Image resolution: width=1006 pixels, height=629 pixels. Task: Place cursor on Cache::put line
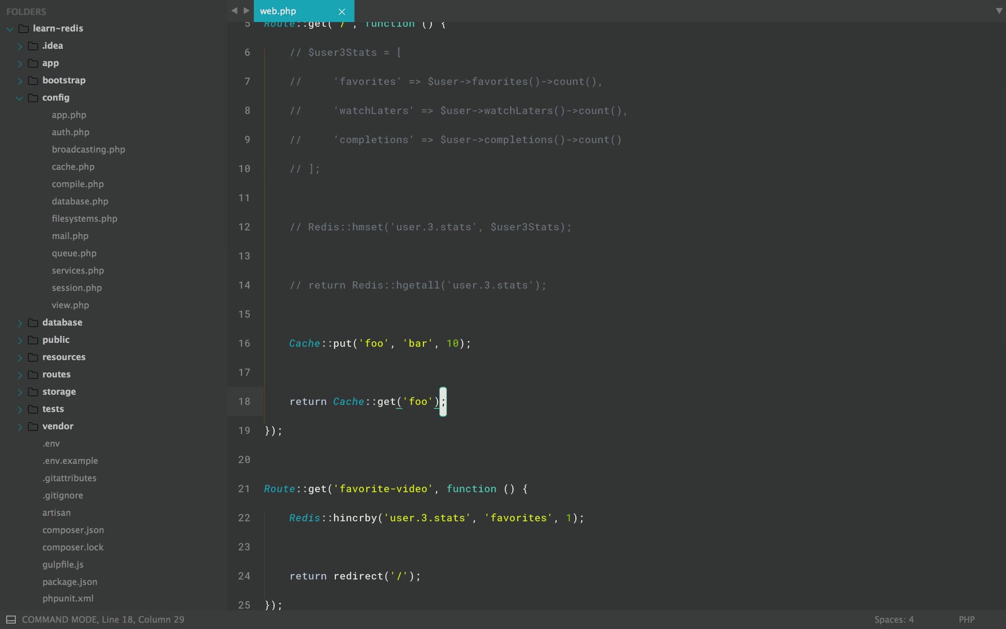(380, 344)
